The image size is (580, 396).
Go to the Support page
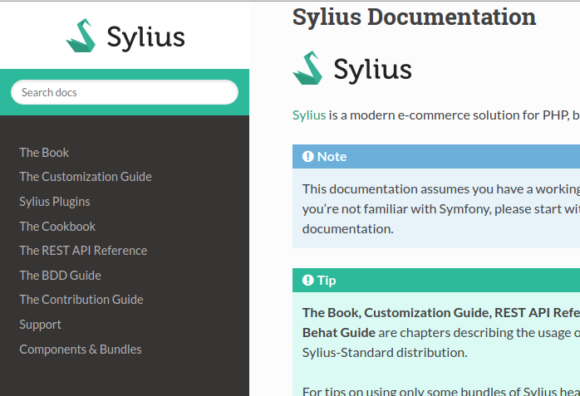(x=41, y=325)
